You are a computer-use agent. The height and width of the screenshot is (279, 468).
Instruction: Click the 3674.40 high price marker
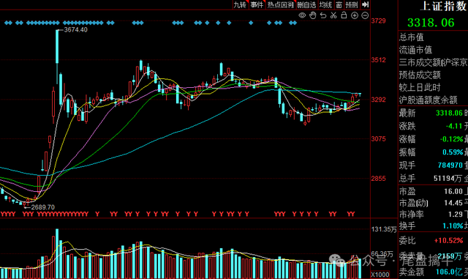click(76, 29)
